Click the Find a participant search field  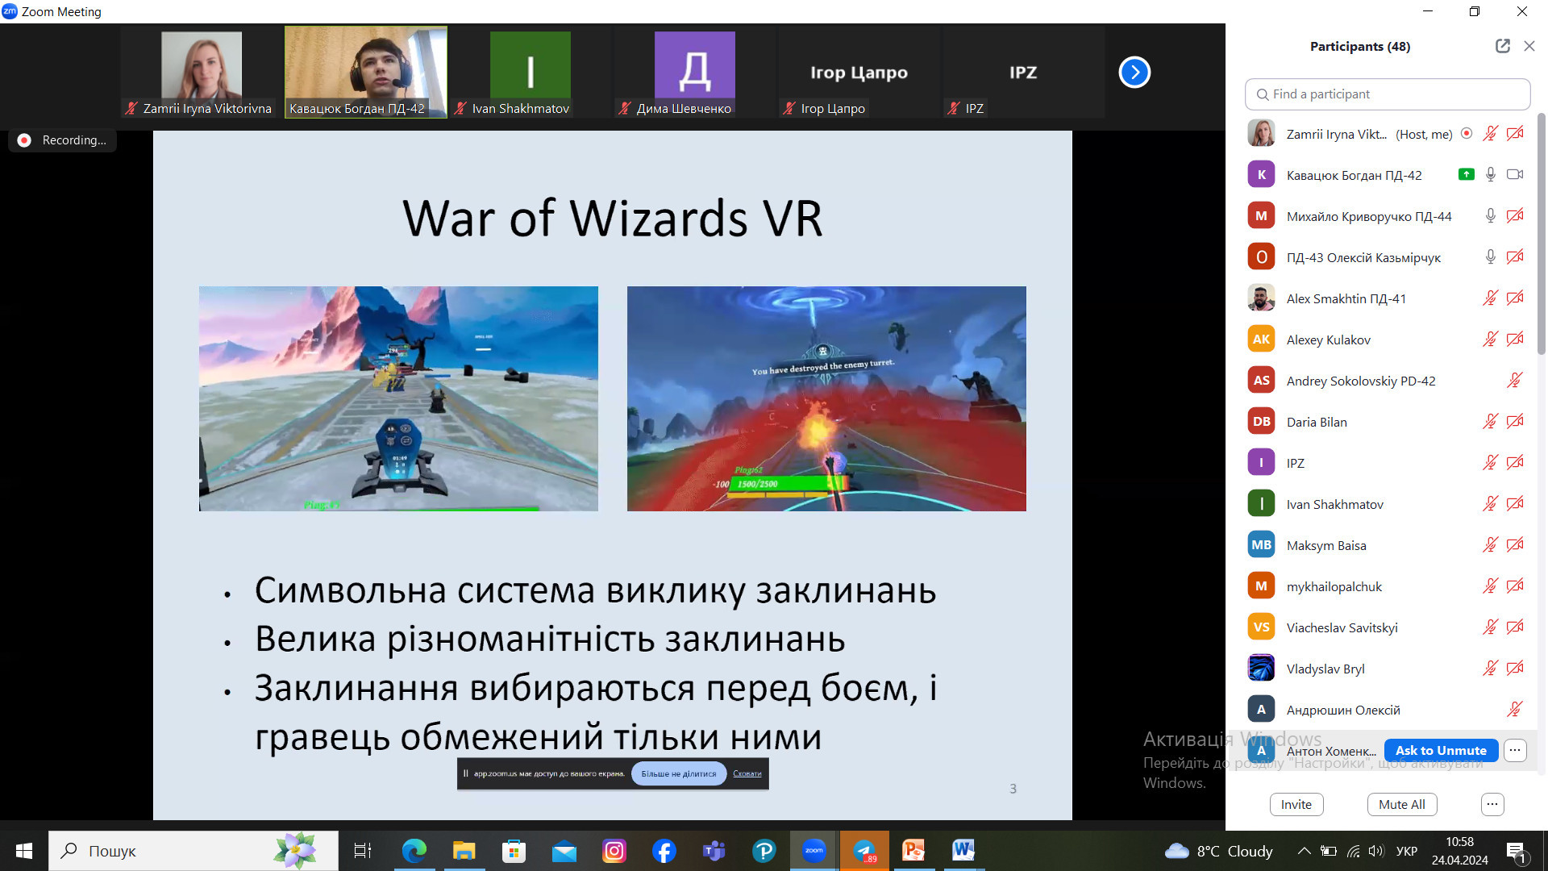coord(1387,94)
